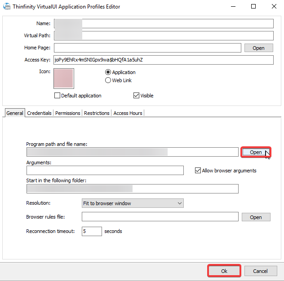This screenshot has width=284, height=281.
Task: Click Open next to Home Page
Action: 259,48
